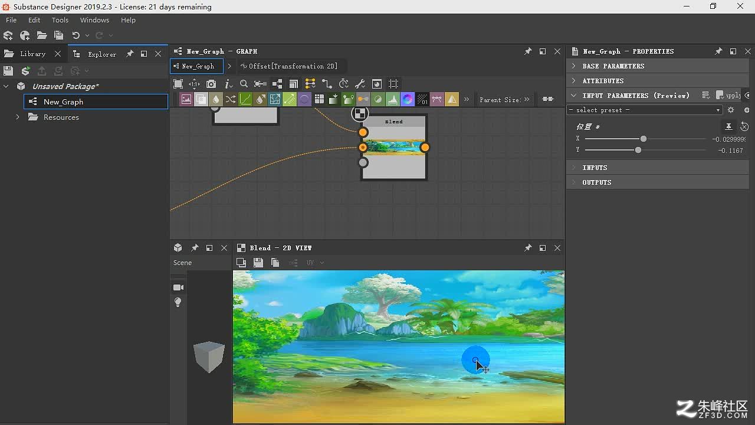
Task: Add a Curve node from toolbar
Action: 245,99
